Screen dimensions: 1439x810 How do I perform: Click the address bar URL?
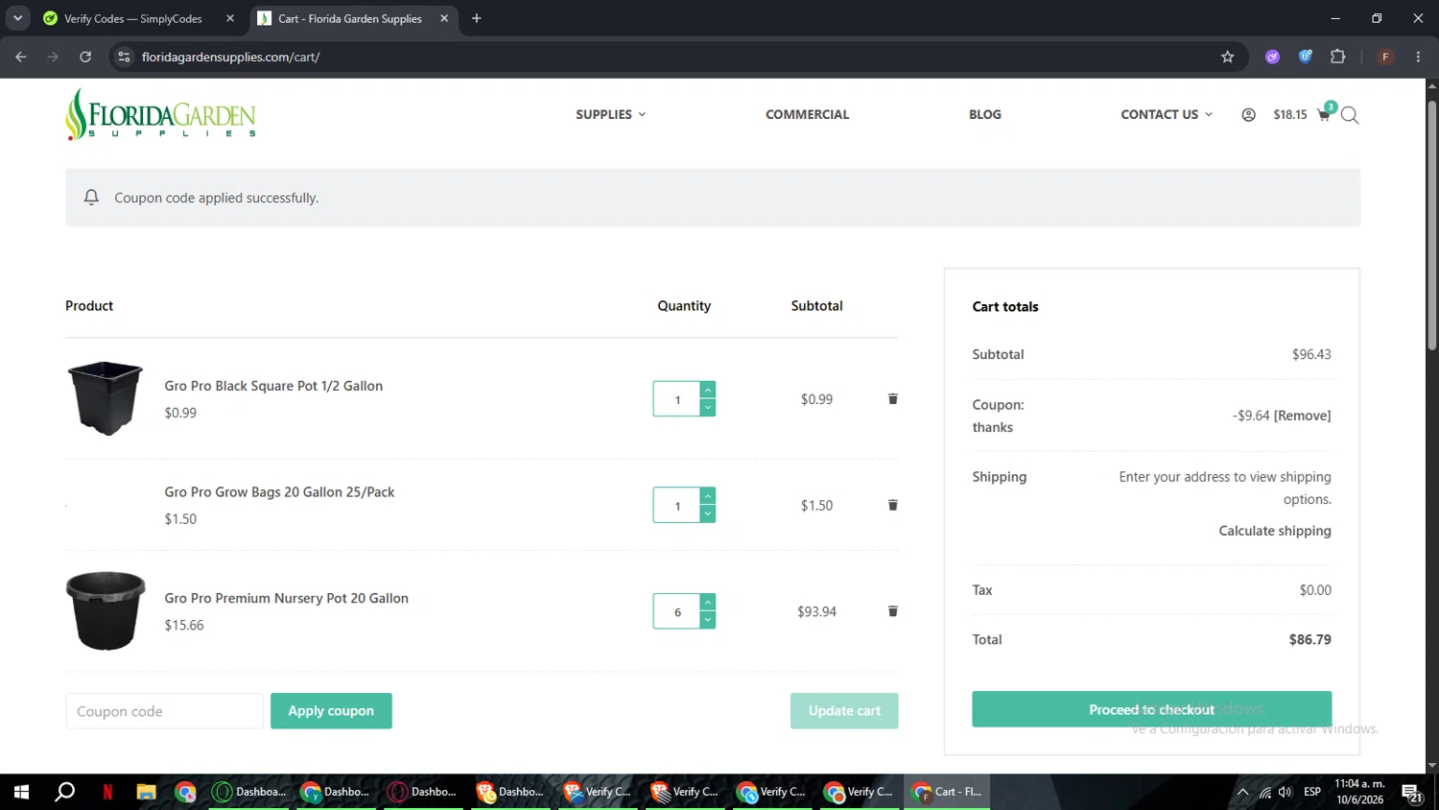click(x=230, y=57)
